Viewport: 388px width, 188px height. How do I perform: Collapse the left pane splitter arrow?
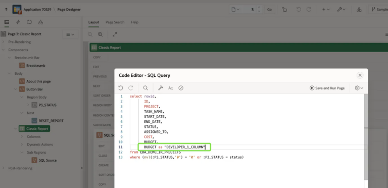coord(82,168)
